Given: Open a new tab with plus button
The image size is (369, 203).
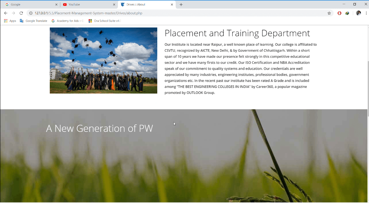Looking at the screenshot, I should [181, 4].
